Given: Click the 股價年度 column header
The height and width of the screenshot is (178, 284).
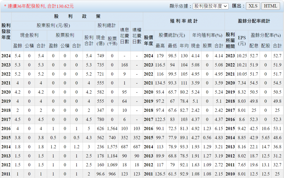Looking at the screenshot, I should 148,40.
